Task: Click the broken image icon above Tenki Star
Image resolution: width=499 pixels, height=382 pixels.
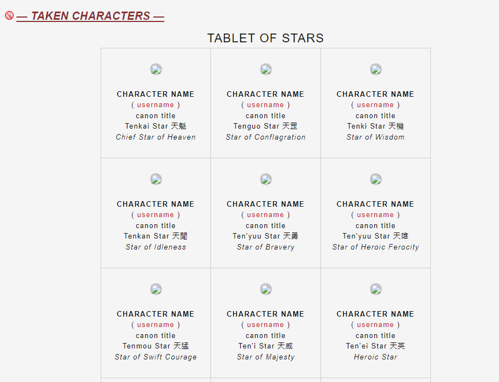Action: click(376, 69)
